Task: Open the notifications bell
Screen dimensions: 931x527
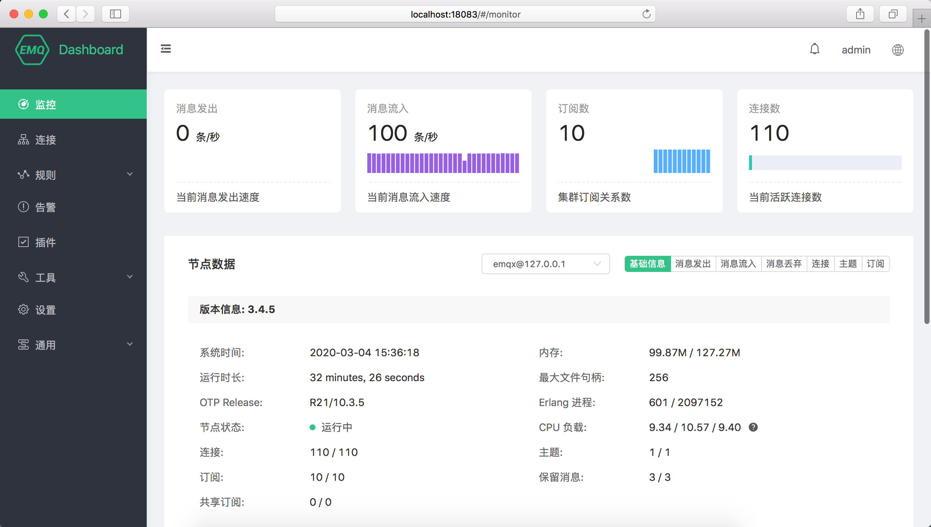Action: click(x=814, y=49)
